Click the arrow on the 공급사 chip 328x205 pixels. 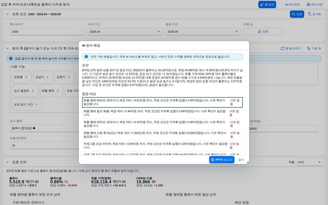(x=48, y=77)
